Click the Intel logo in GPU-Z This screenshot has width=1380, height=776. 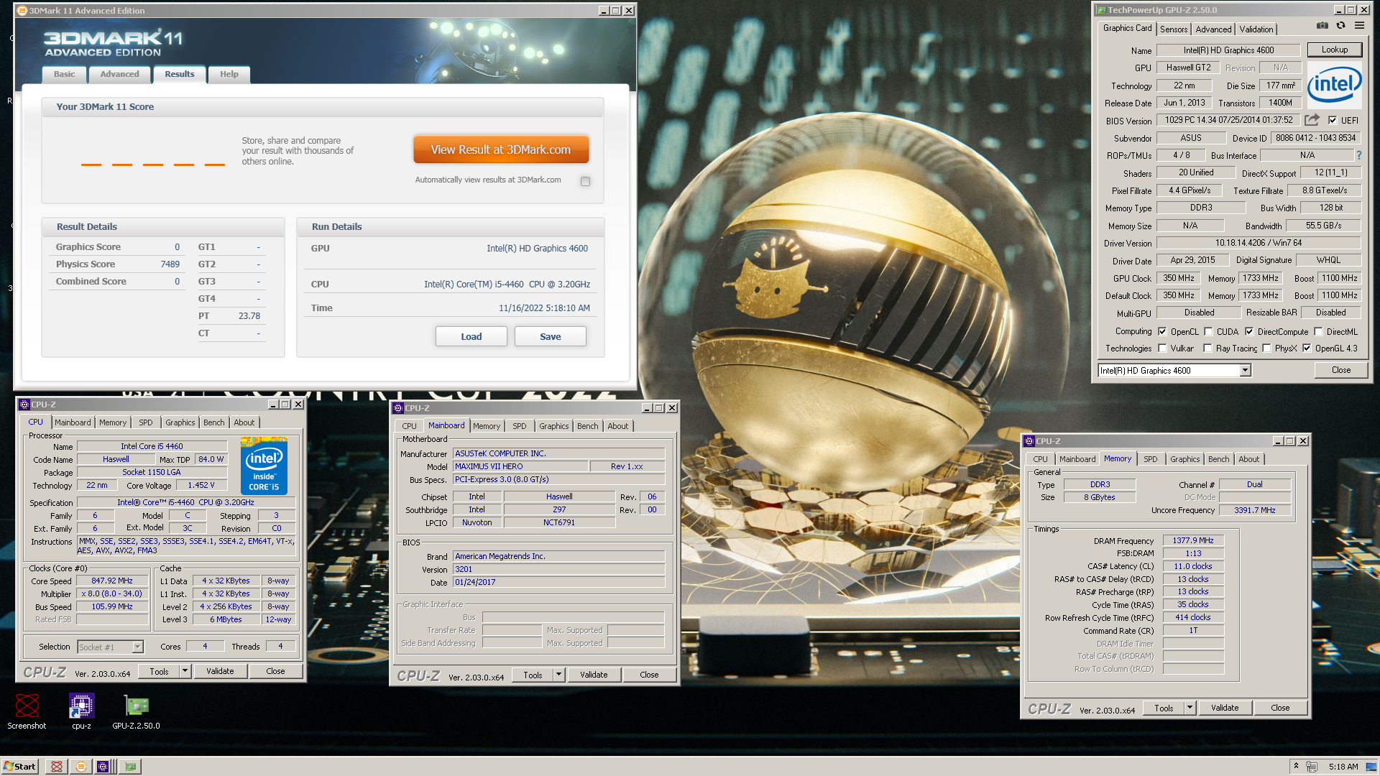click(1335, 85)
